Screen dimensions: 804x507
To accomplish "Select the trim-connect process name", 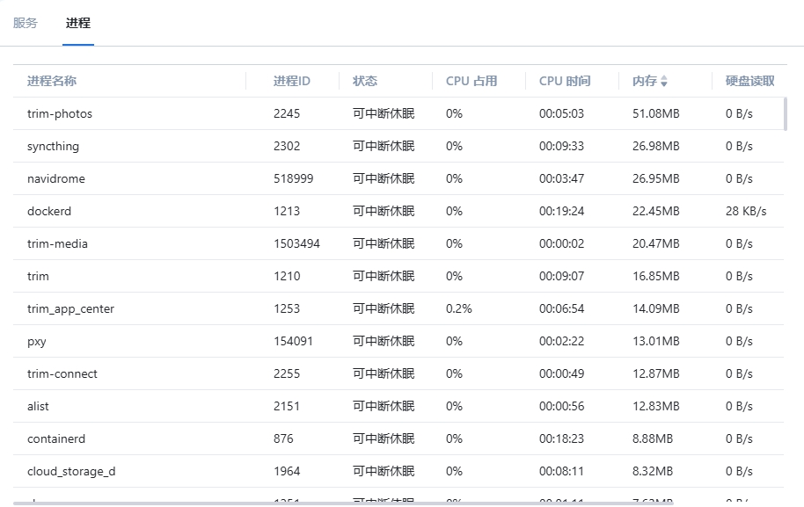I will [62, 373].
